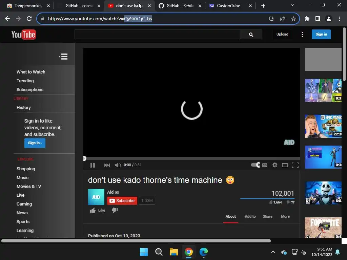
Task: Open taskbar Search
Action: [159, 252]
